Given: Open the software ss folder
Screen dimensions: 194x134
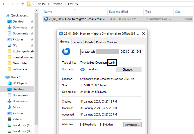Looking at the screenshot, I should pos(20,69).
